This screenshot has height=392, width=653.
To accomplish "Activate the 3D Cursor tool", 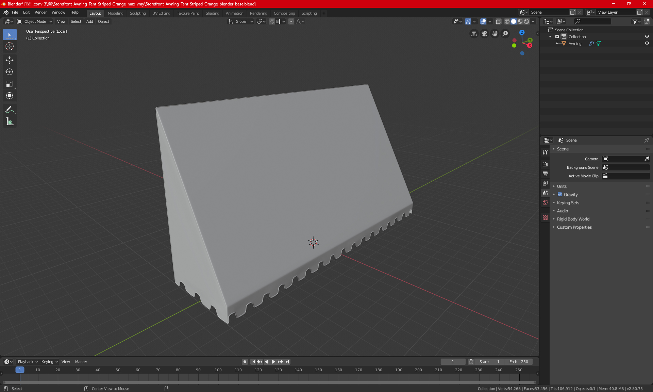I will click(10, 47).
